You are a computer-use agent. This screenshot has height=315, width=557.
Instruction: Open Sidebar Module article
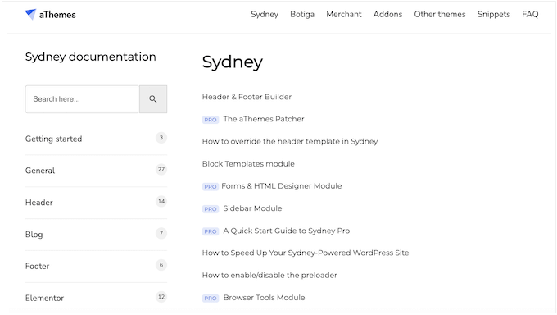(252, 208)
